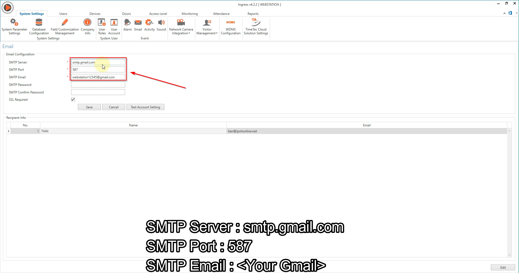Click the Name column header
The width and height of the screenshot is (519, 273).
[x=133, y=125]
